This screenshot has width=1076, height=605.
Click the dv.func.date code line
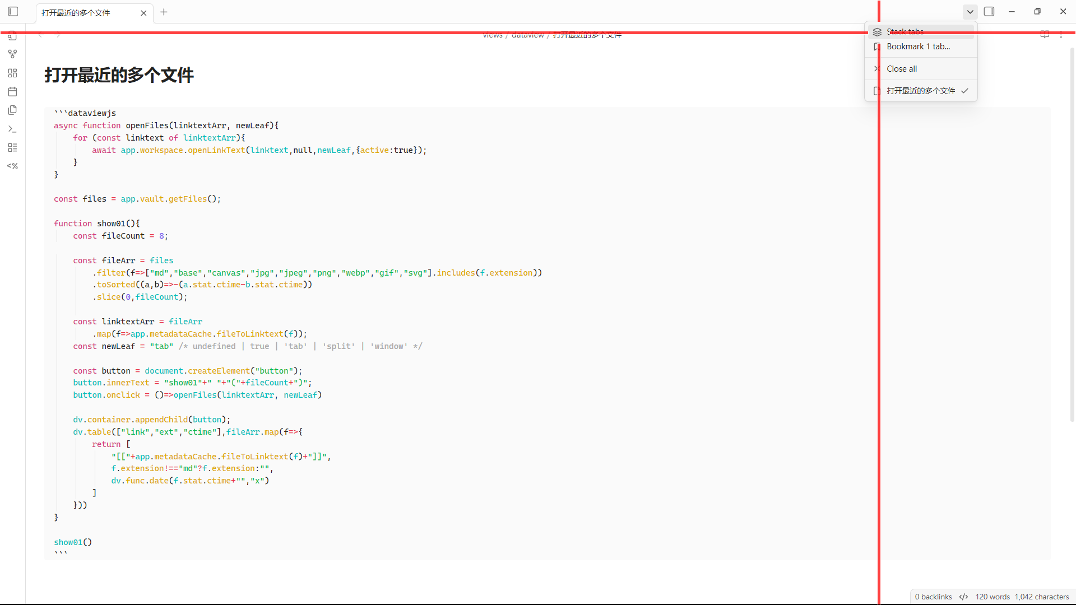(x=190, y=481)
